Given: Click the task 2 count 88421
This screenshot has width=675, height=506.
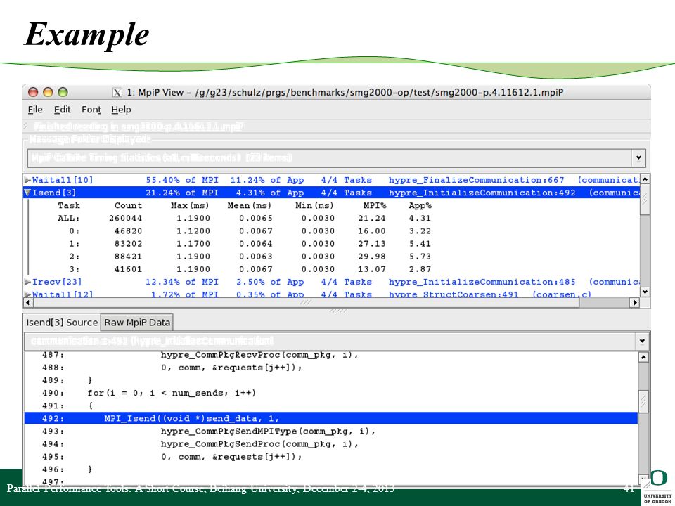Looking at the screenshot, I should point(128,257).
